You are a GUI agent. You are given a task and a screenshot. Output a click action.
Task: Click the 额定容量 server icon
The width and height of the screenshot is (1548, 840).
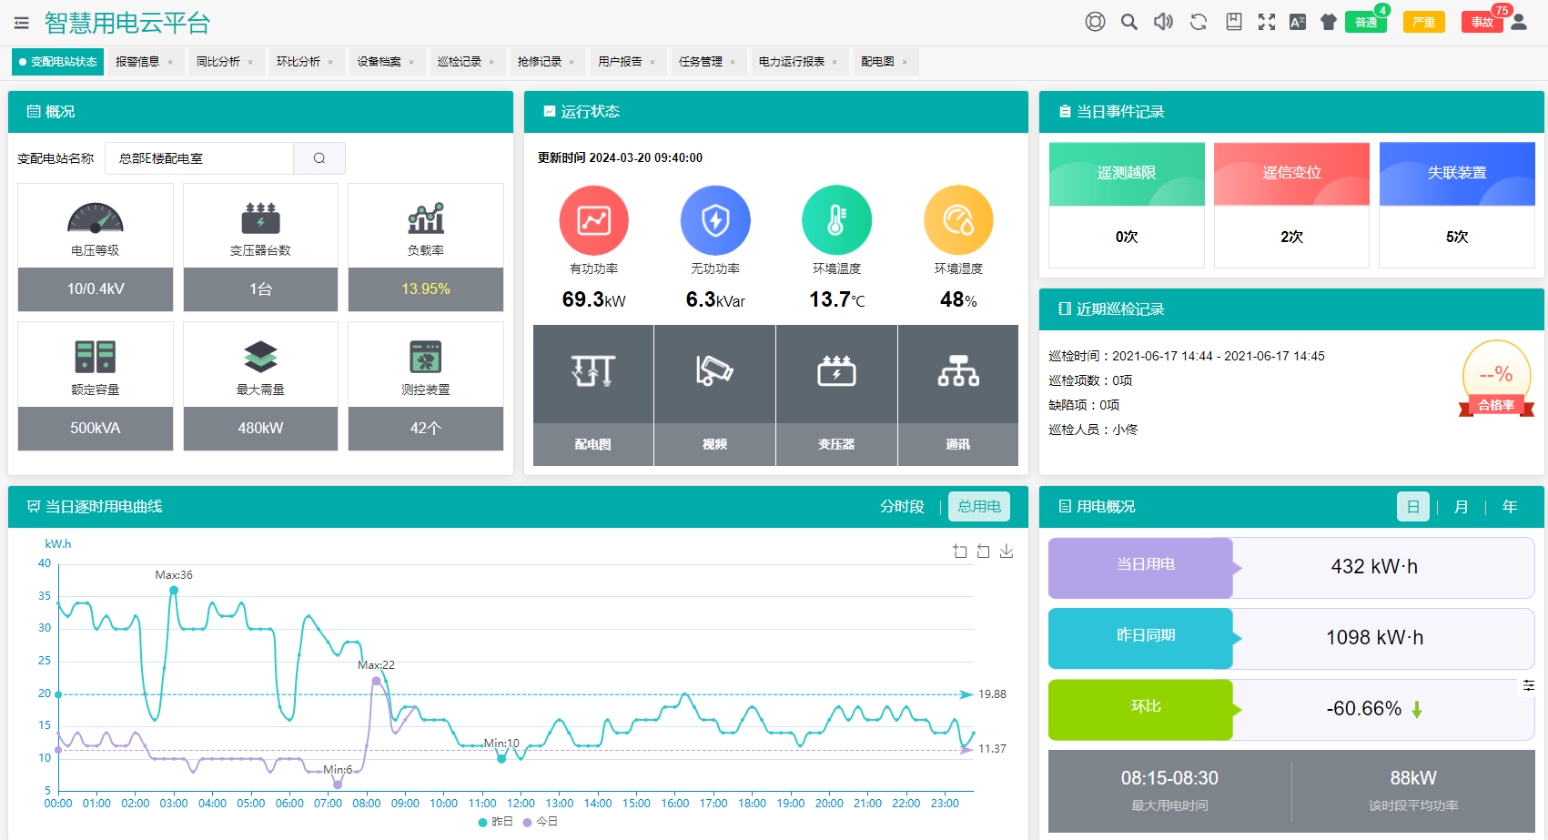(96, 357)
